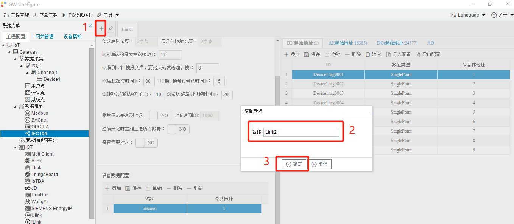
Task: Collapse the navigation menu with double chevron
Action: [x=90, y=26]
